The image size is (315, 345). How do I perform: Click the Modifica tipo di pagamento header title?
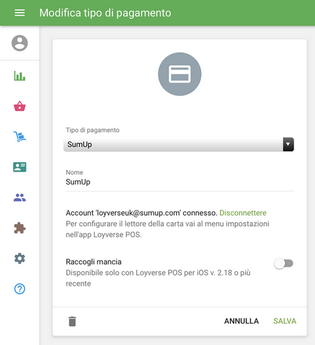tap(105, 13)
